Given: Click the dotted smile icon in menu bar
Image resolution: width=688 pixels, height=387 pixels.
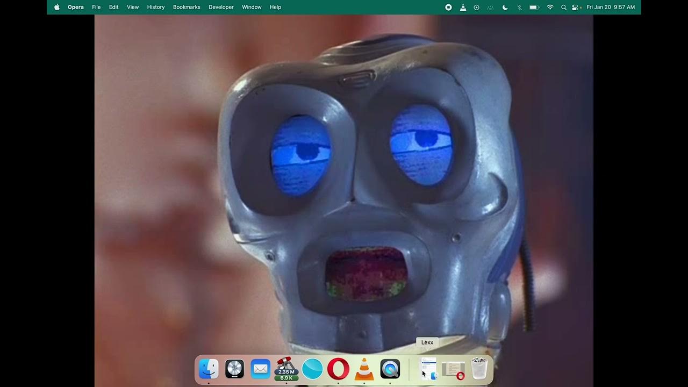Looking at the screenshot, I should [490, 7].
